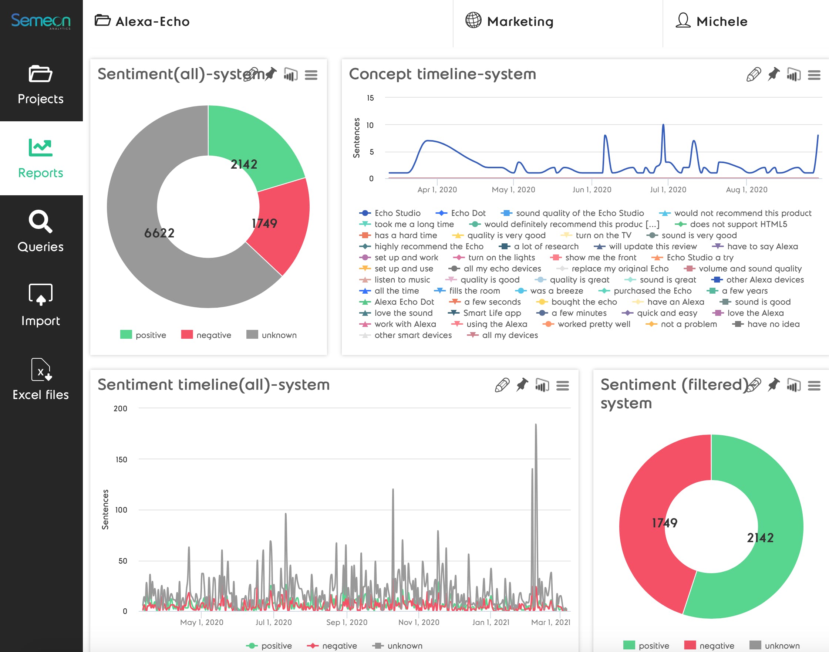Open hamburger menu on Concept timeline-system

(x=814, y=75)
